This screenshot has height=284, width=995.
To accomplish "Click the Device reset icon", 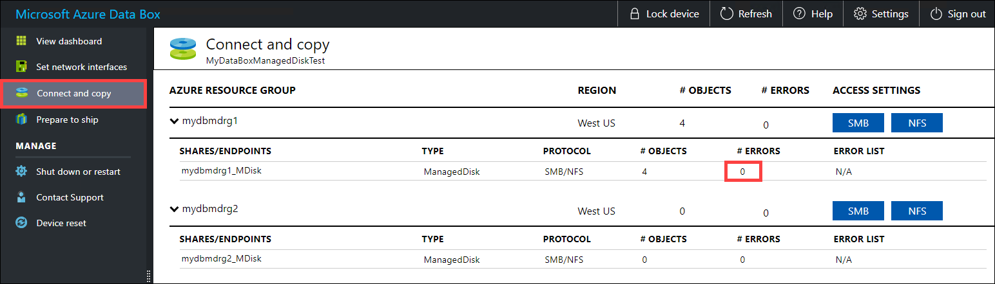I will [21, 223].
